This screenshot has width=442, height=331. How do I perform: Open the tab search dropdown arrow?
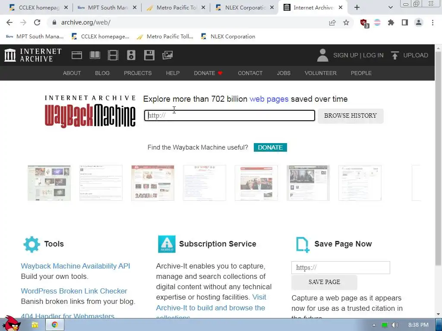tap(390, 8)
